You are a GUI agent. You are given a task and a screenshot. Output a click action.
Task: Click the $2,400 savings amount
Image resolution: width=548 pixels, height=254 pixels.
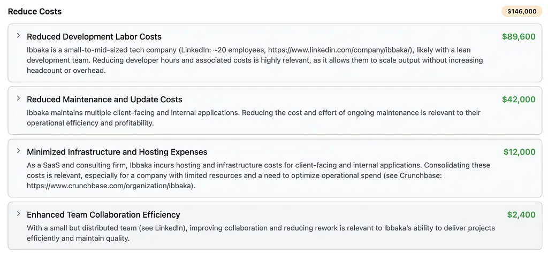[x=521, y=215]
